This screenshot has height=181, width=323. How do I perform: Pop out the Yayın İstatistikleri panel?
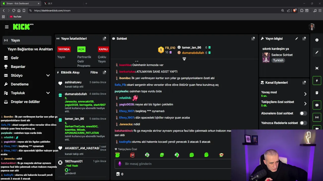pos(104,38)
